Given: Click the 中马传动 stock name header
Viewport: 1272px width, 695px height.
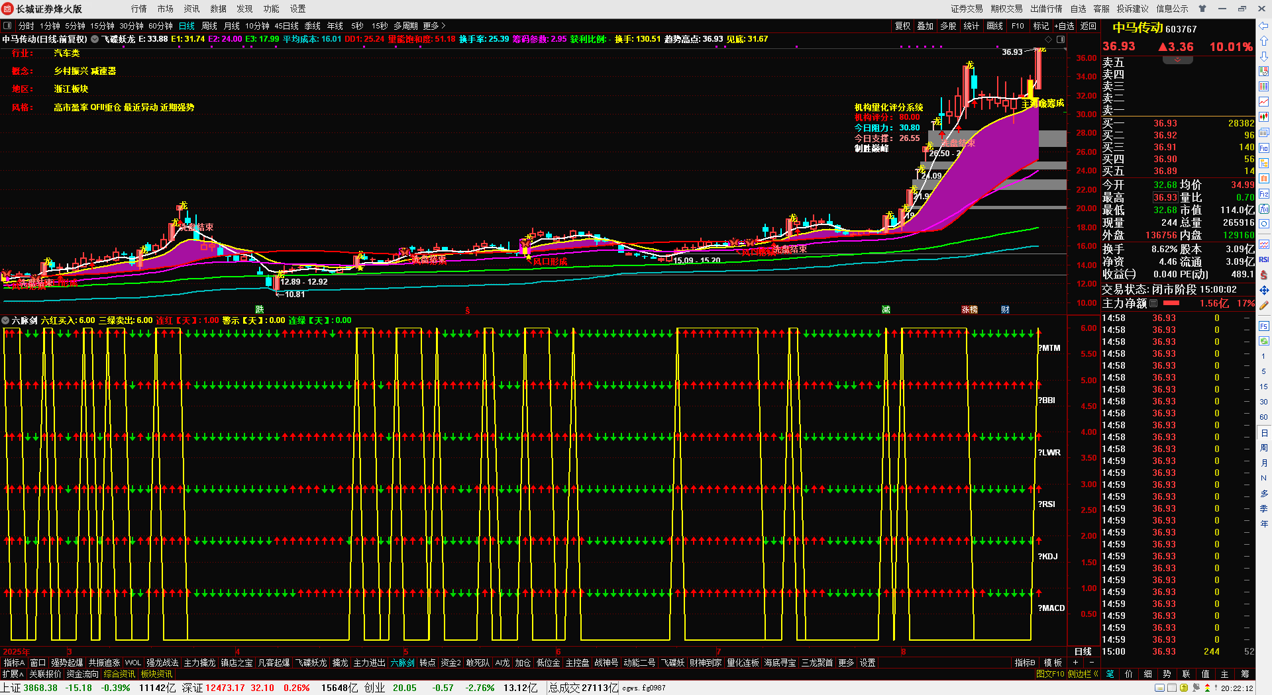Looking at the screenshot, I should (x=1138, y=28).
